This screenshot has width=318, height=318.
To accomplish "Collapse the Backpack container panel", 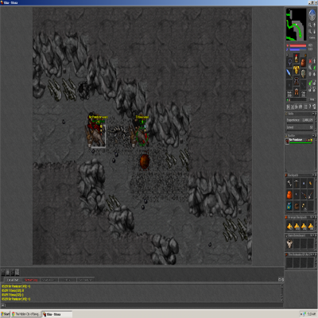I will coord(313,175).
